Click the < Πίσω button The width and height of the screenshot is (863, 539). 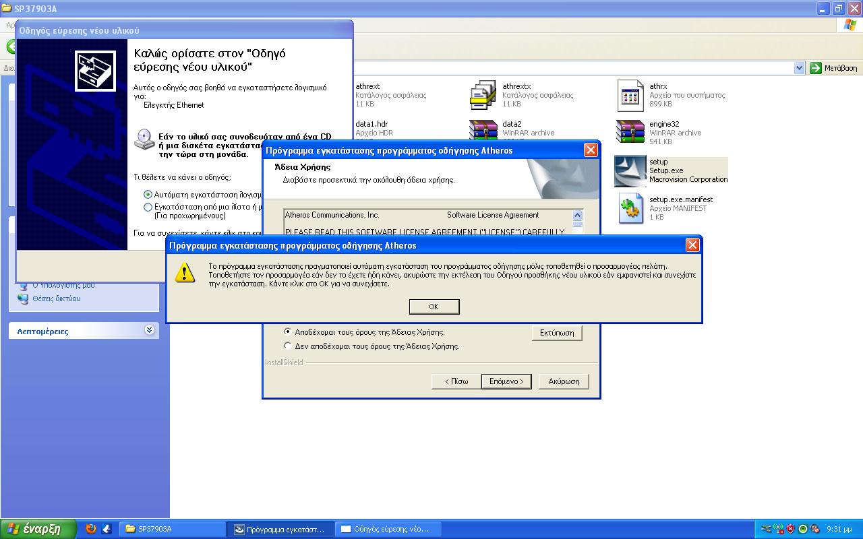(x=456, y=381)
